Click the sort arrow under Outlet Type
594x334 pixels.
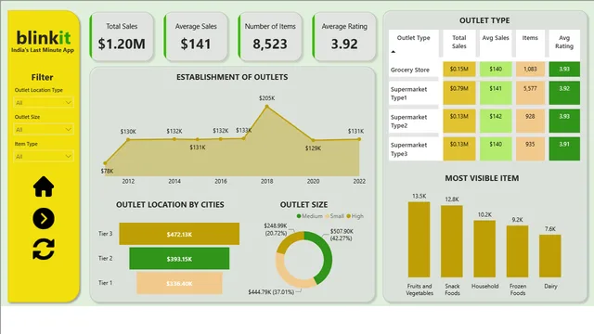pyautogui.click(x=394, y=52)
